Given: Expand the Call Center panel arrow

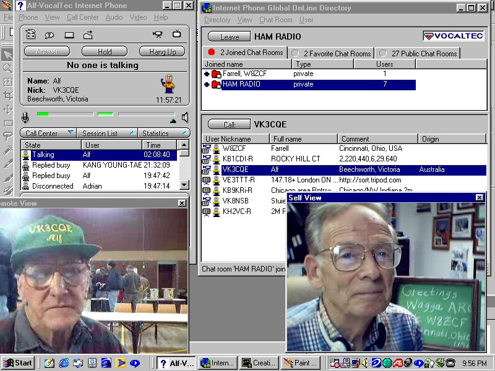Looking at the screenshot, I should coord(71,132).
